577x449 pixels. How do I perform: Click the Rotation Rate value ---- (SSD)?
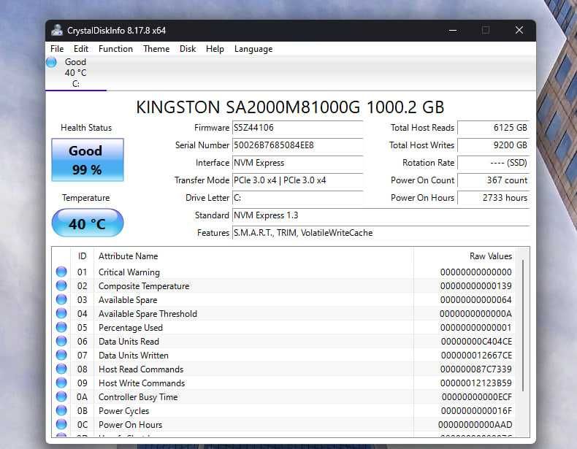pos(494,163)
